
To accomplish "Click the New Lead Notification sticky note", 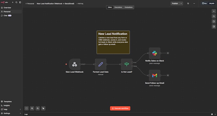I will click(x=113, y=42).
